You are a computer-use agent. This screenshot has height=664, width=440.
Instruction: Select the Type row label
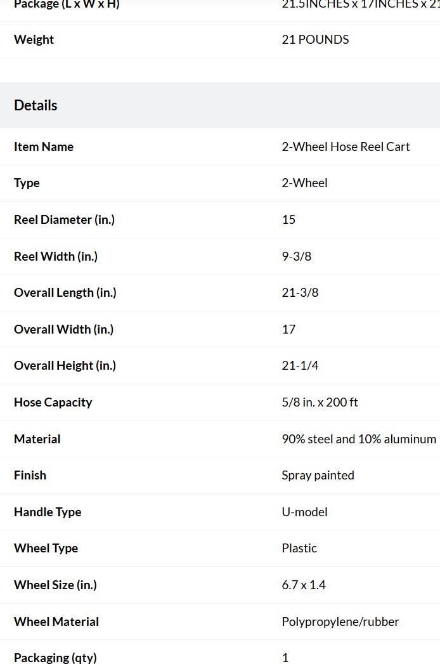tap(27, 183)
